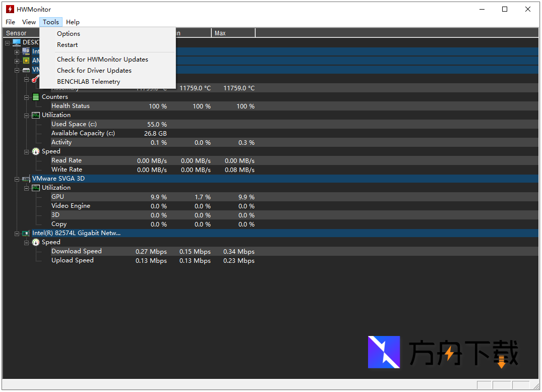Click the red thermometer temperature icon

[35, 79]
